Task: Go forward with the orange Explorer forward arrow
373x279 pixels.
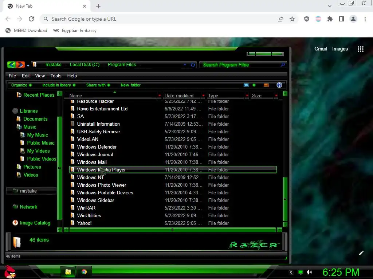Action: click(20, 65)
